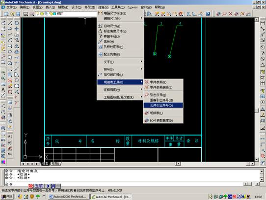Select 重编引出序号 in submenu
This screenshot has width=266, height=200.
tap(163, 100)
